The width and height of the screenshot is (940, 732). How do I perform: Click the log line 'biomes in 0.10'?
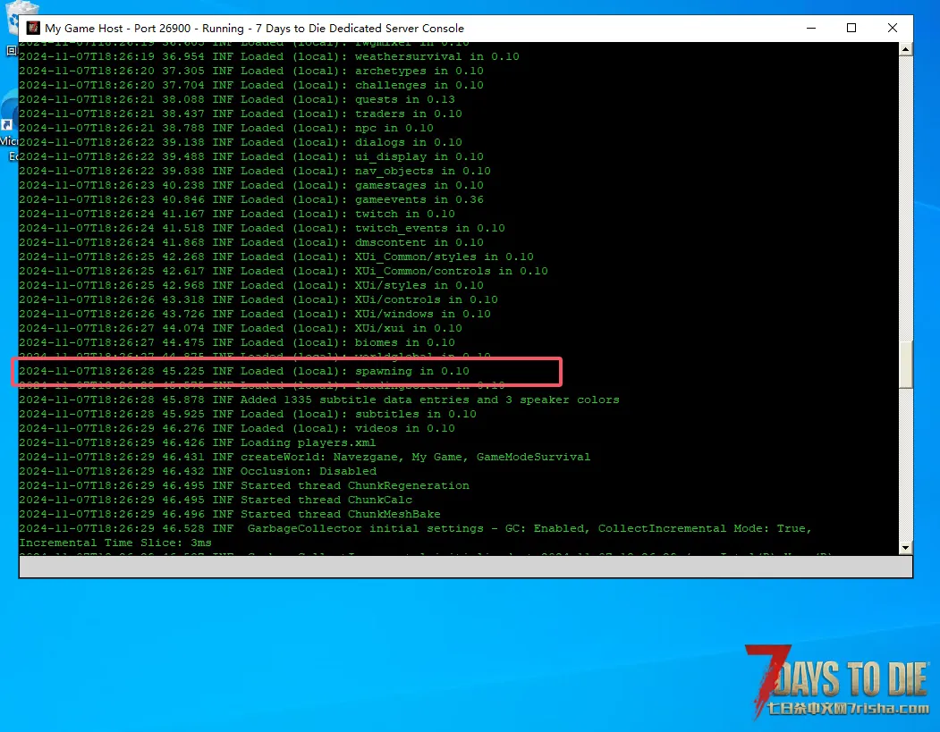236,342
